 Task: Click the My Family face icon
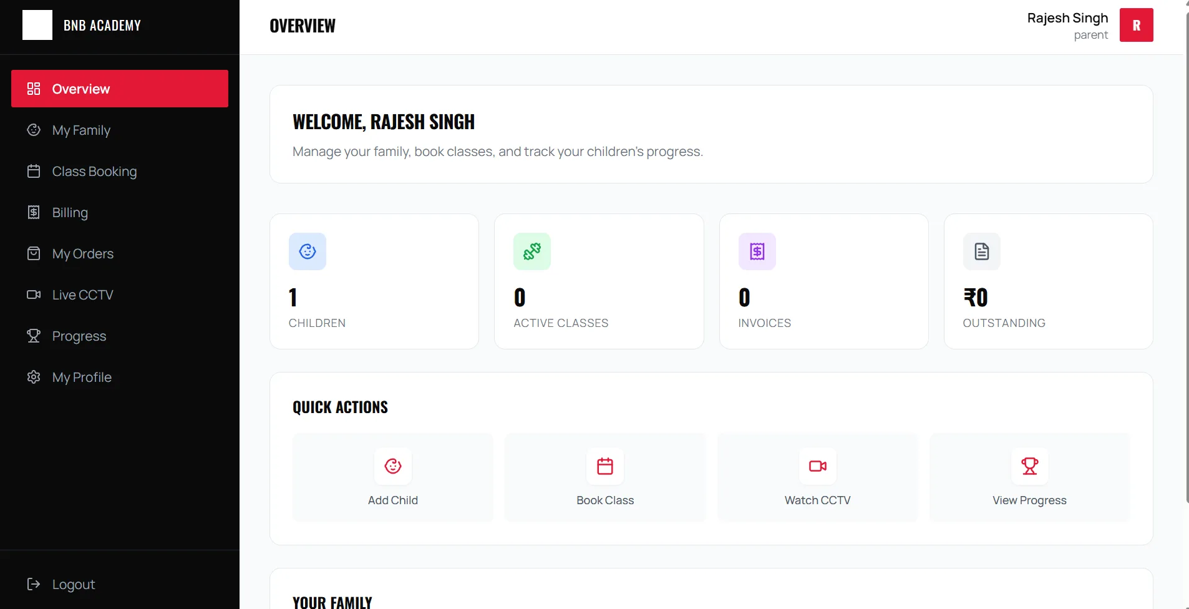[x=34, y=130]
